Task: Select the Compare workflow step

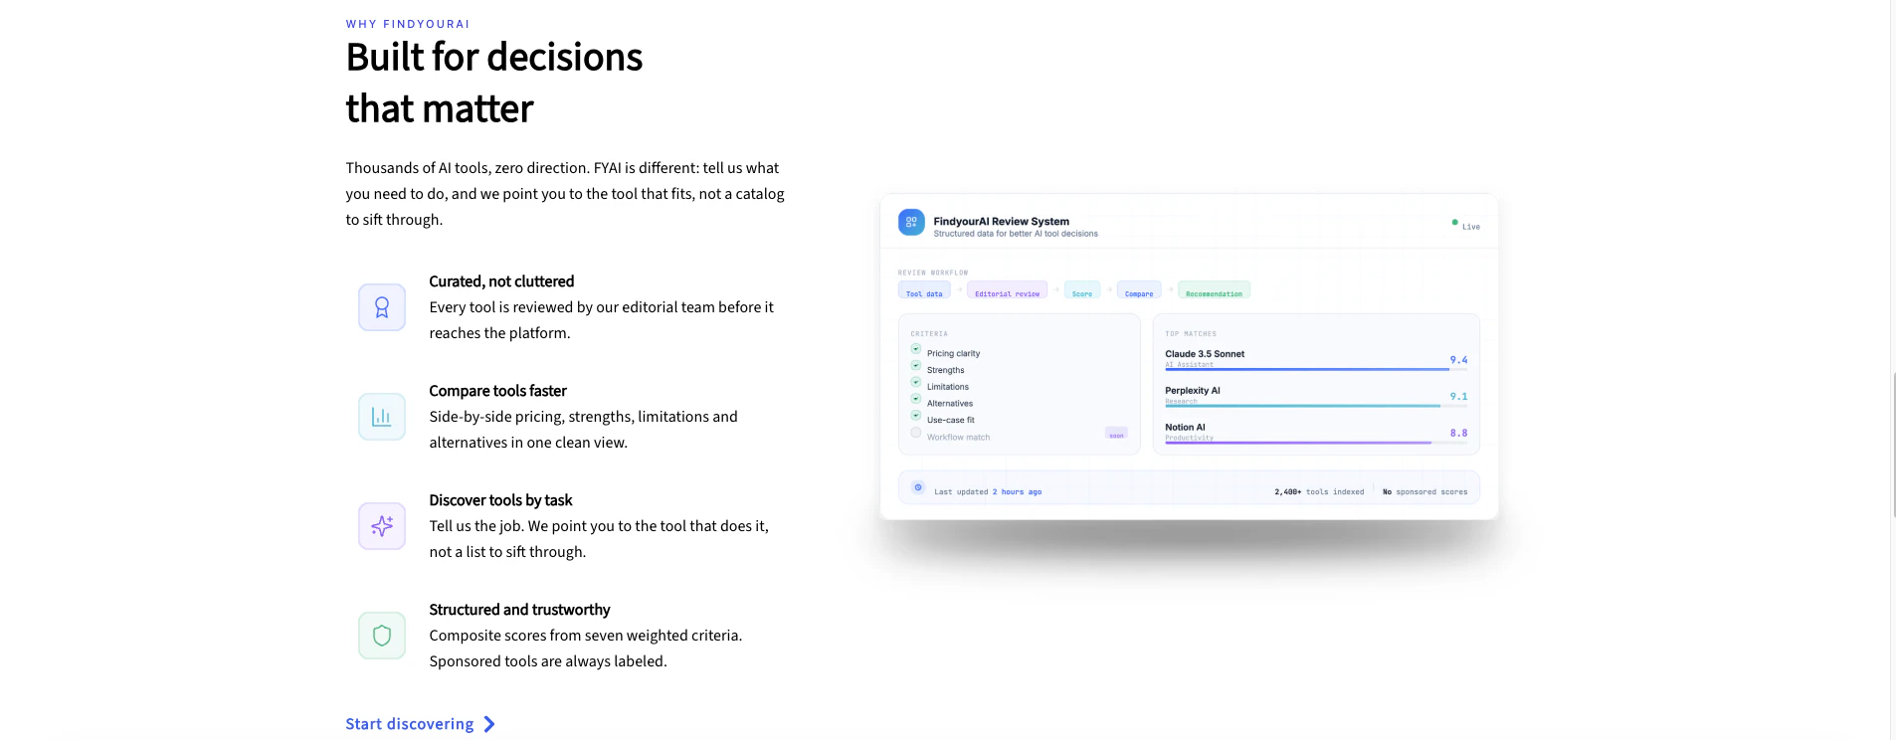Action: coord(1139,291)
